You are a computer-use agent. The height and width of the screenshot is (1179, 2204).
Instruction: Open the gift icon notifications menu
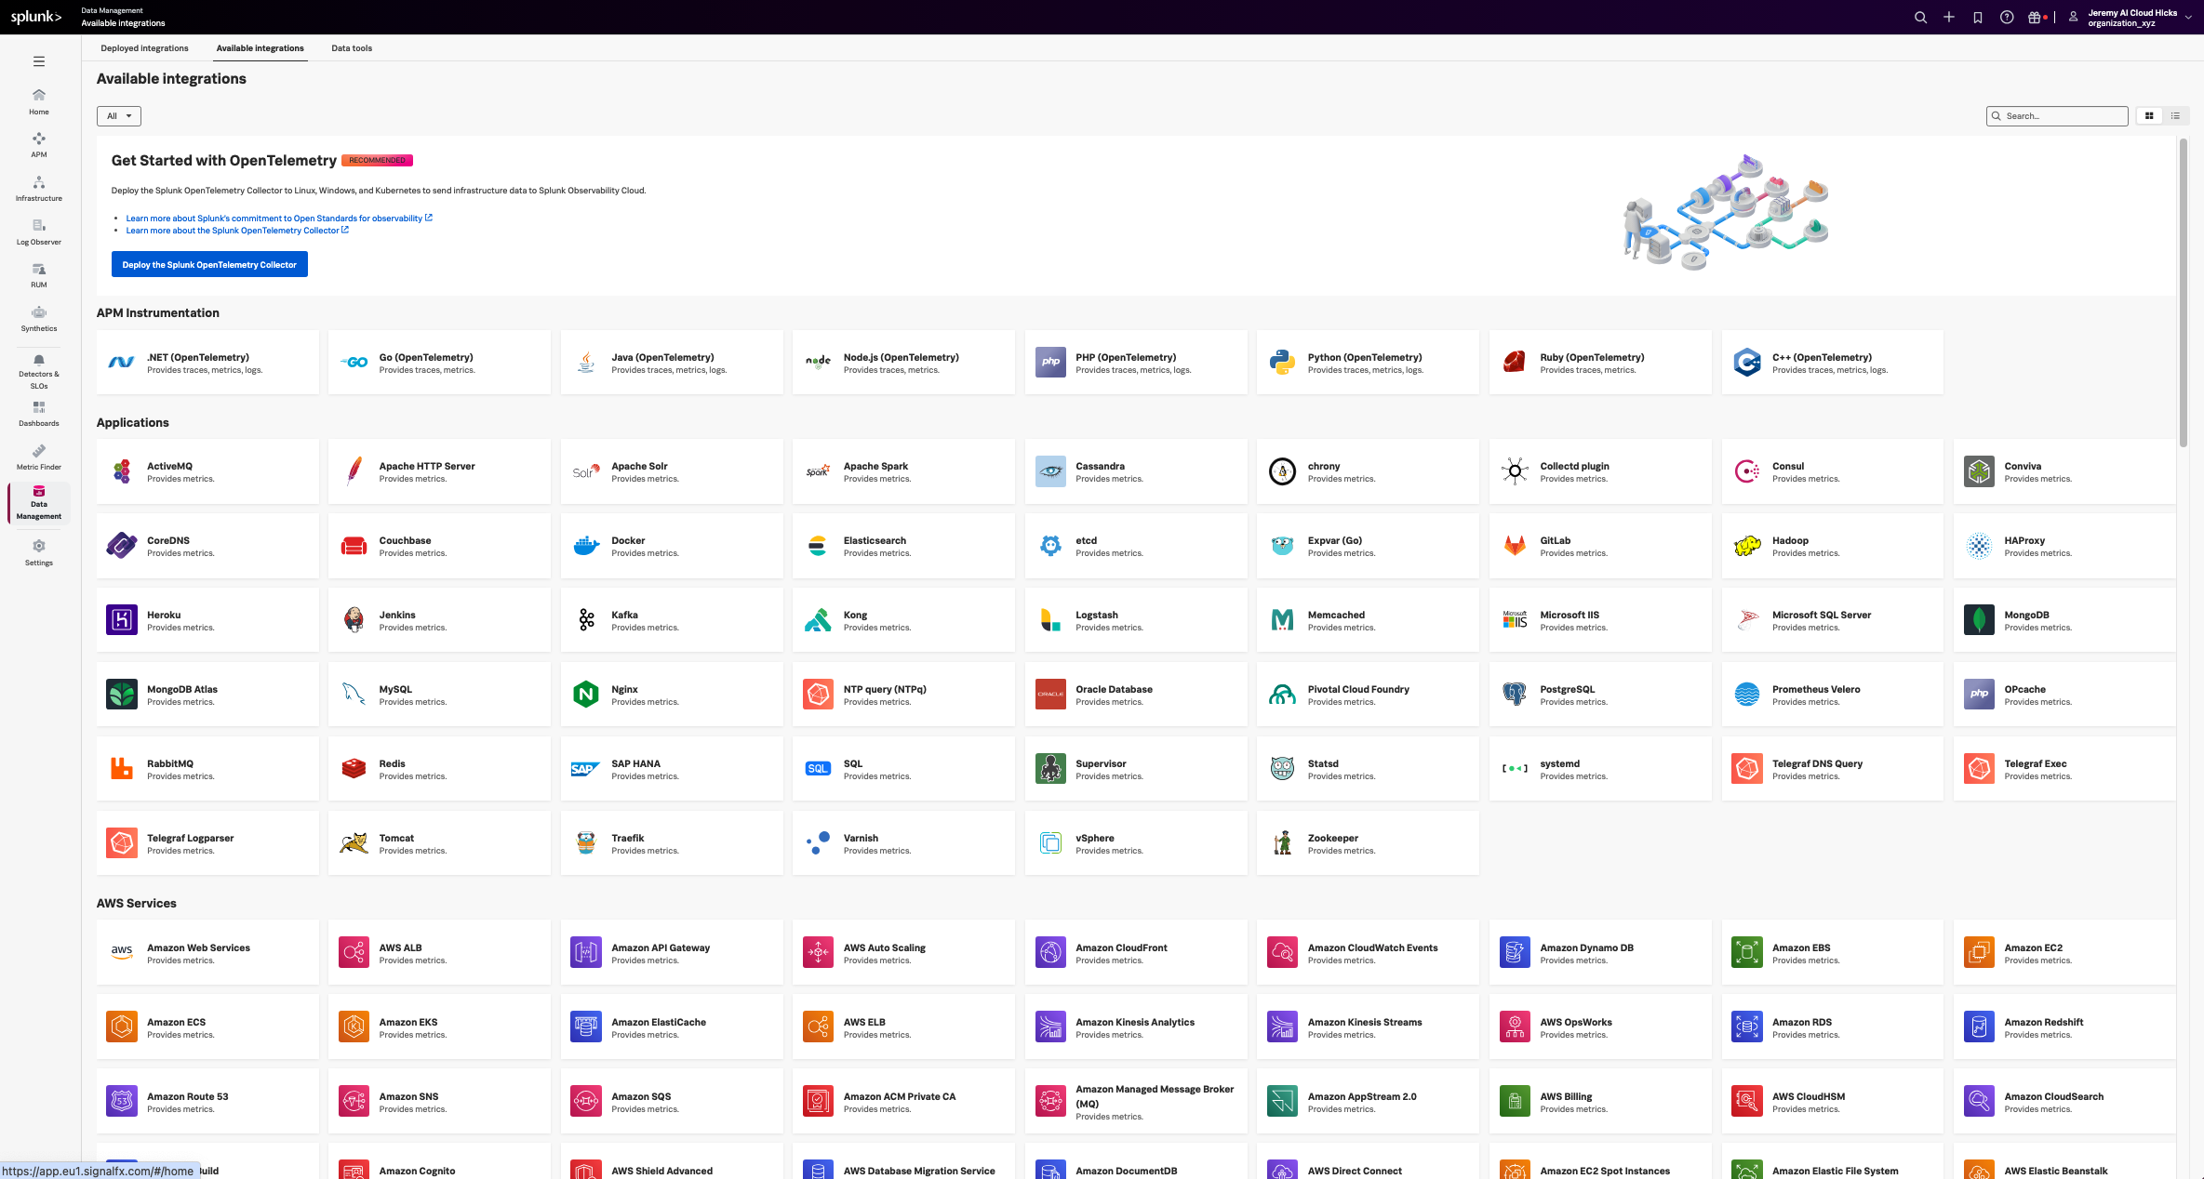tap(2036, 17)
